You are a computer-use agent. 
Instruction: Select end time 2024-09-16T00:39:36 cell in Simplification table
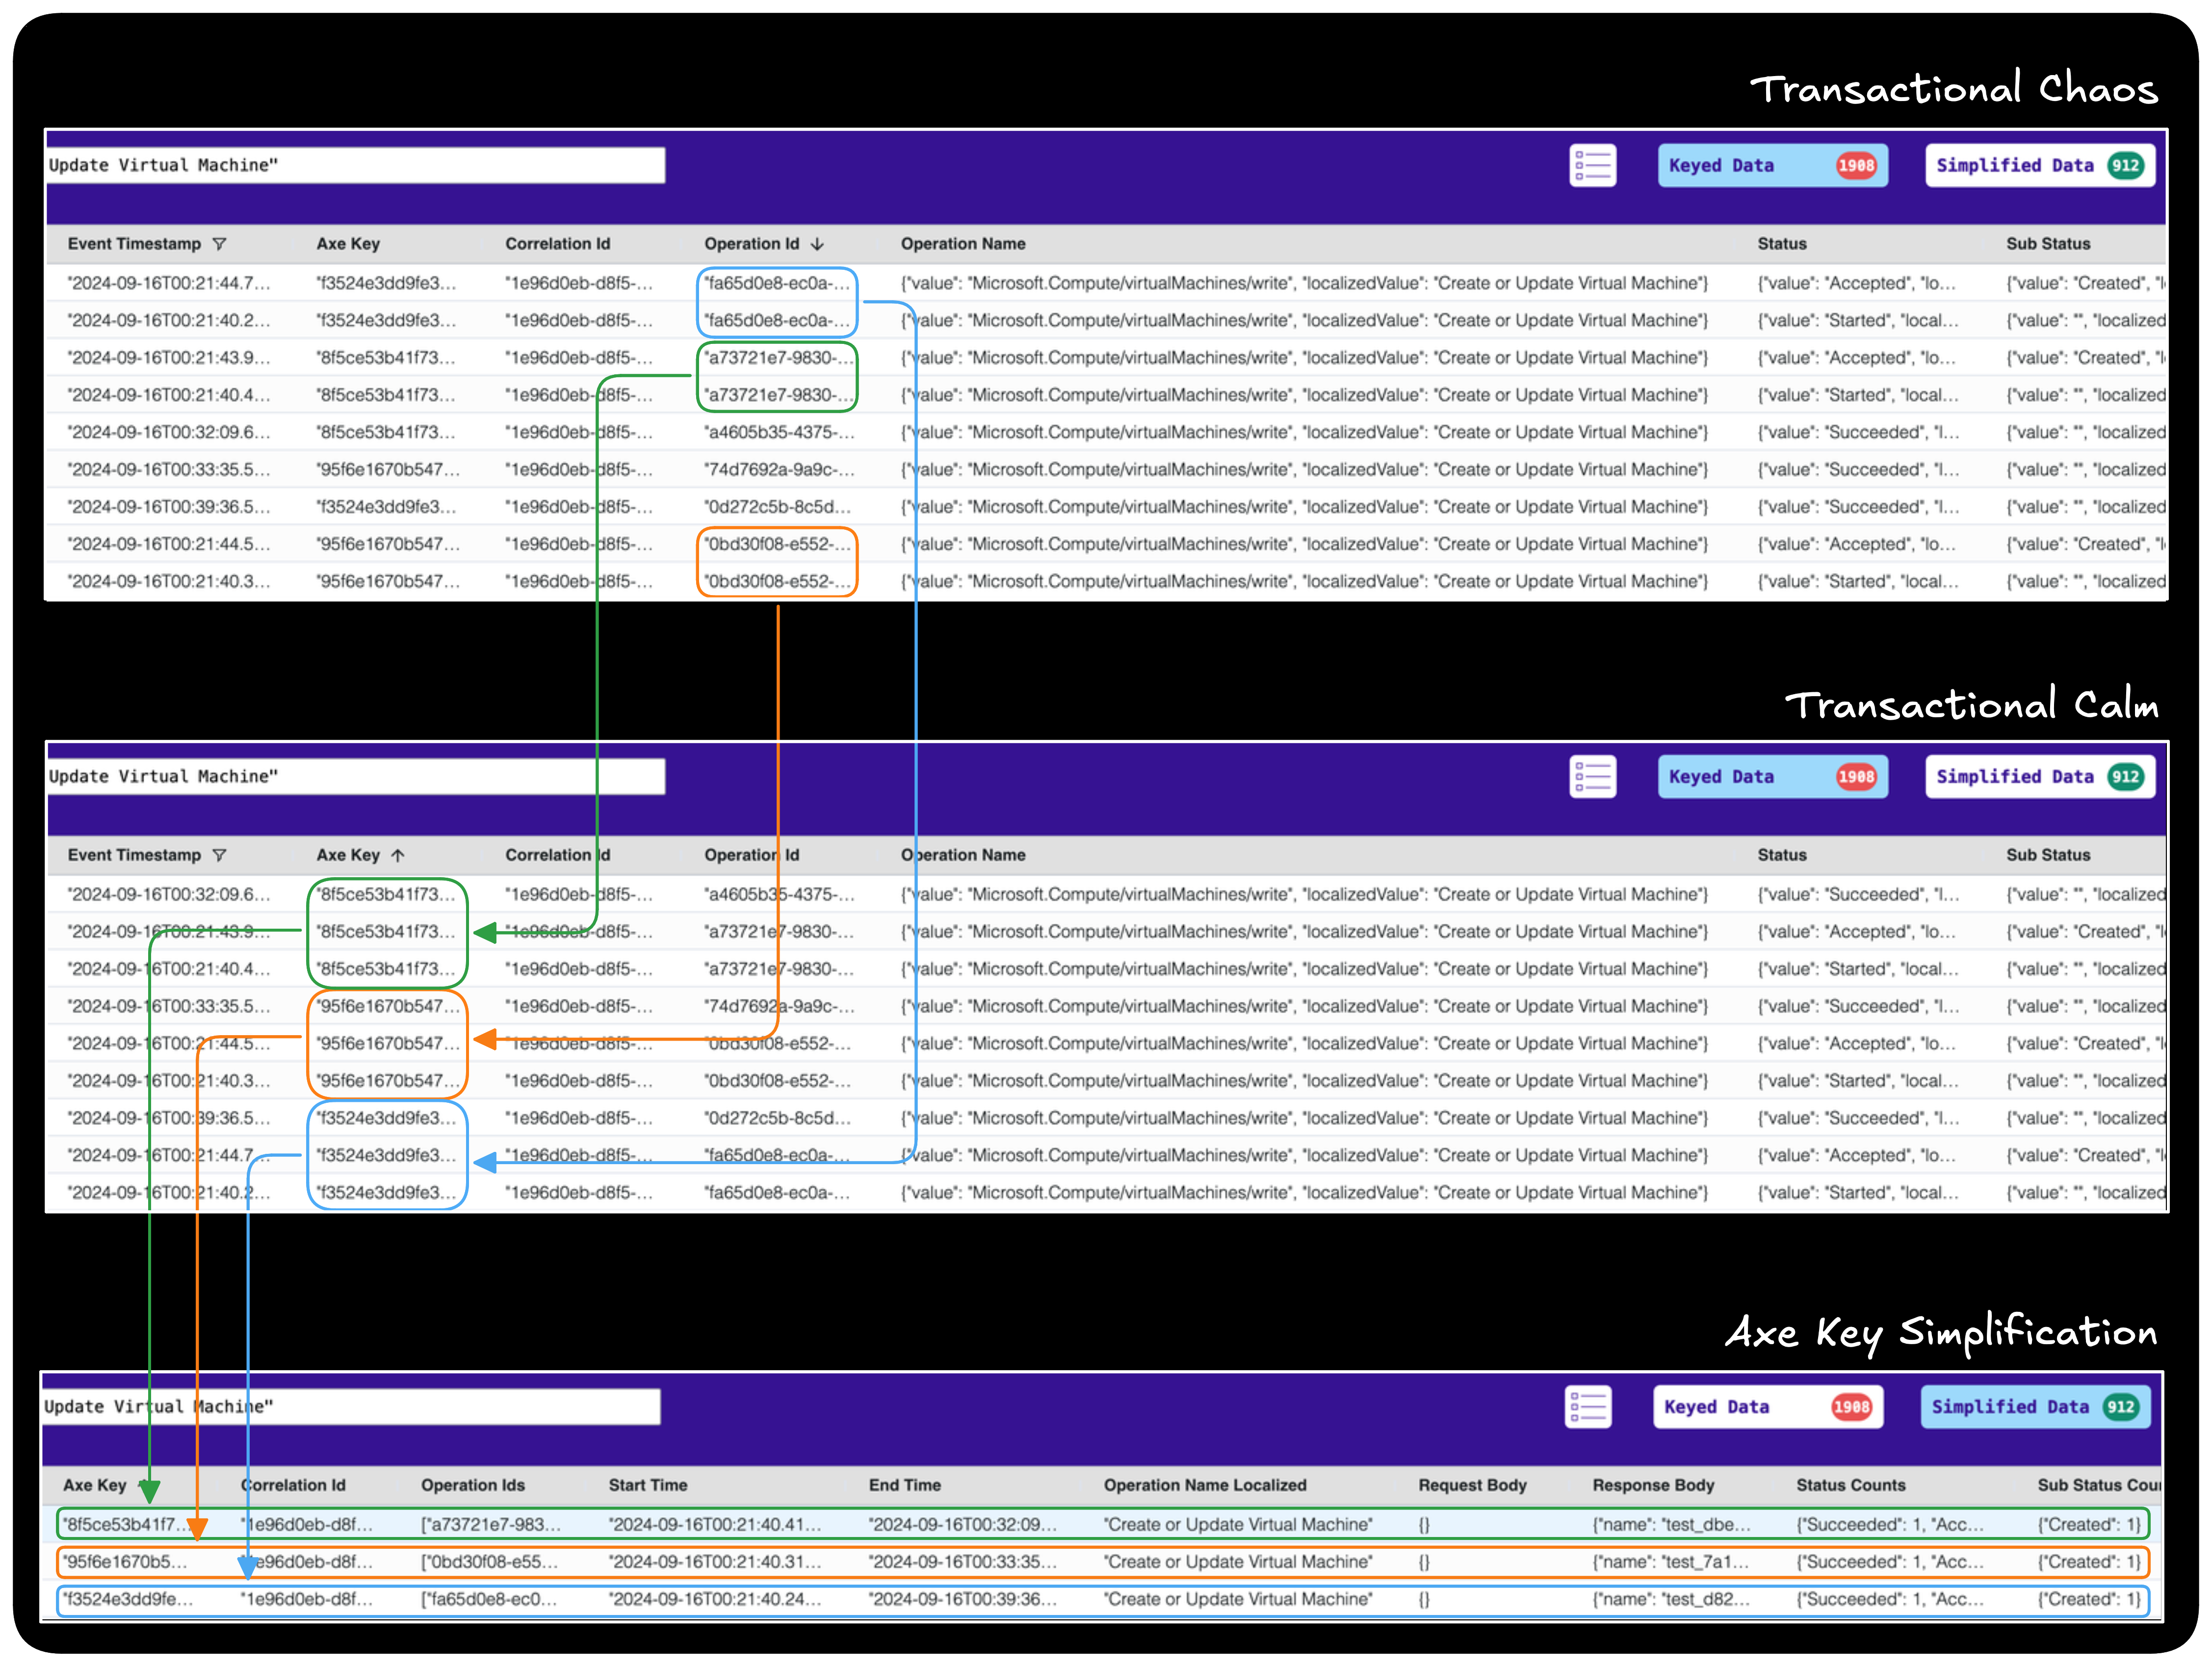click(x=963, y=1599)
